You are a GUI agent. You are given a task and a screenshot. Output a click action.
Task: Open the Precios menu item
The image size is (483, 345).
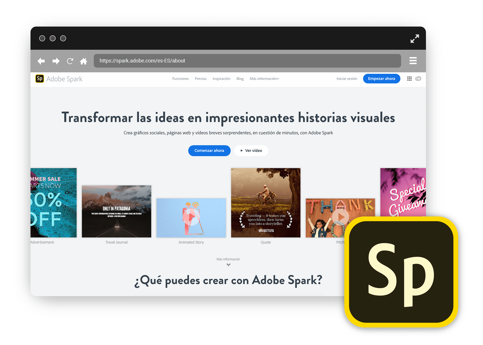point(201,79)
